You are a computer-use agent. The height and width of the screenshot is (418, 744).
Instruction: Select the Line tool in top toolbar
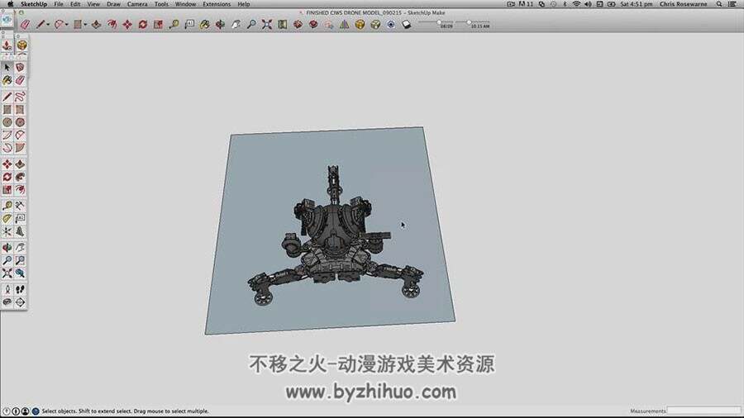coord(41,24)
